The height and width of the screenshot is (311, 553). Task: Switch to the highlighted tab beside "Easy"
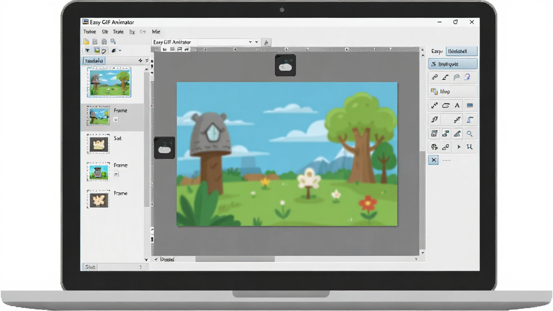click(x=461, y=51)
